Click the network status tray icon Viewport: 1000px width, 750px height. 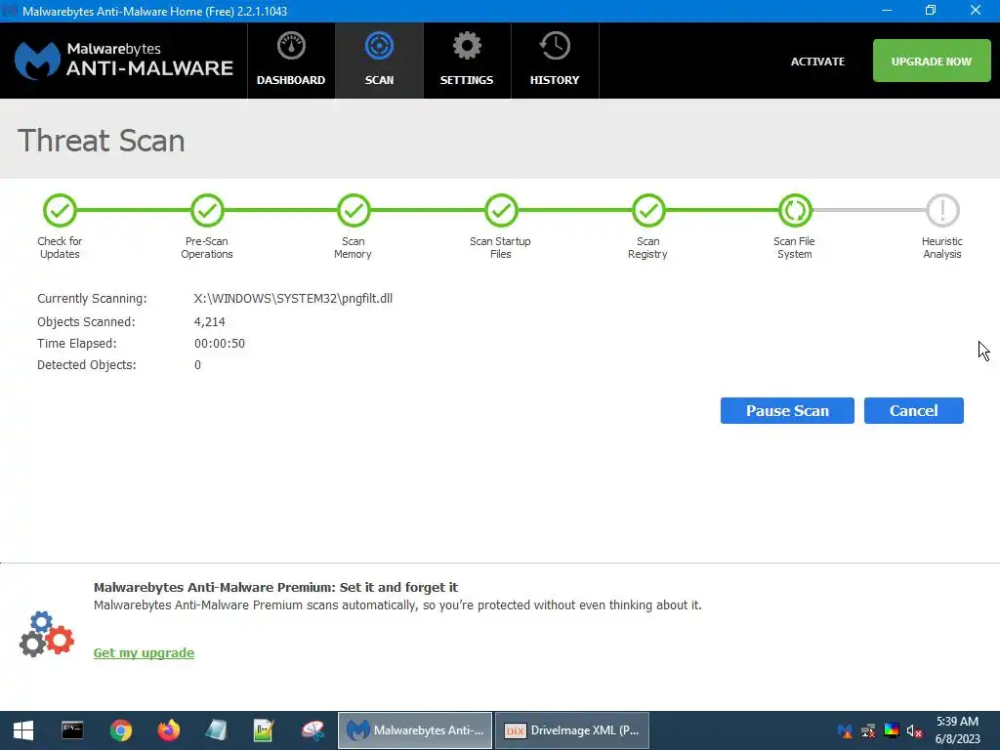click(x=868, y=730)
